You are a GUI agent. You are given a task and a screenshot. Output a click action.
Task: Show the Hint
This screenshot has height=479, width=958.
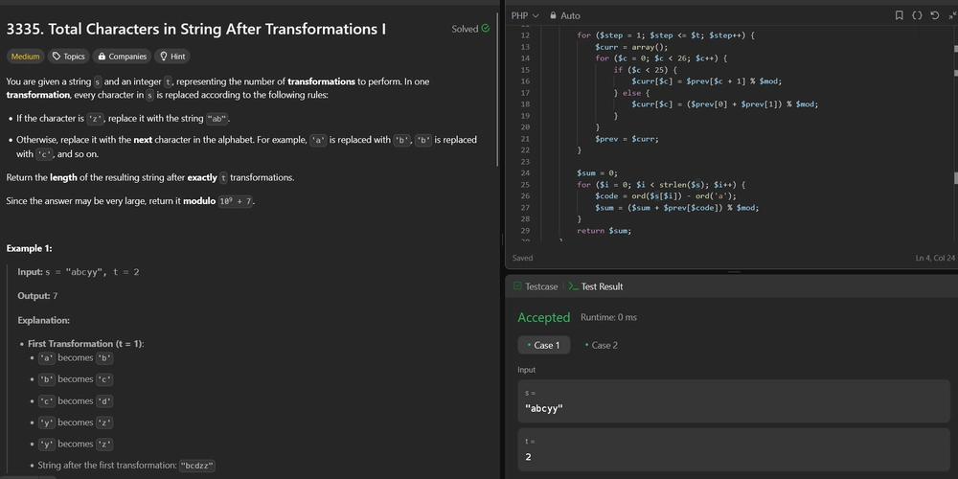[x=171, y=57]
